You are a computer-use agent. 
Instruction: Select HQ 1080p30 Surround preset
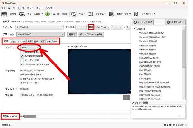click(150, 91)
